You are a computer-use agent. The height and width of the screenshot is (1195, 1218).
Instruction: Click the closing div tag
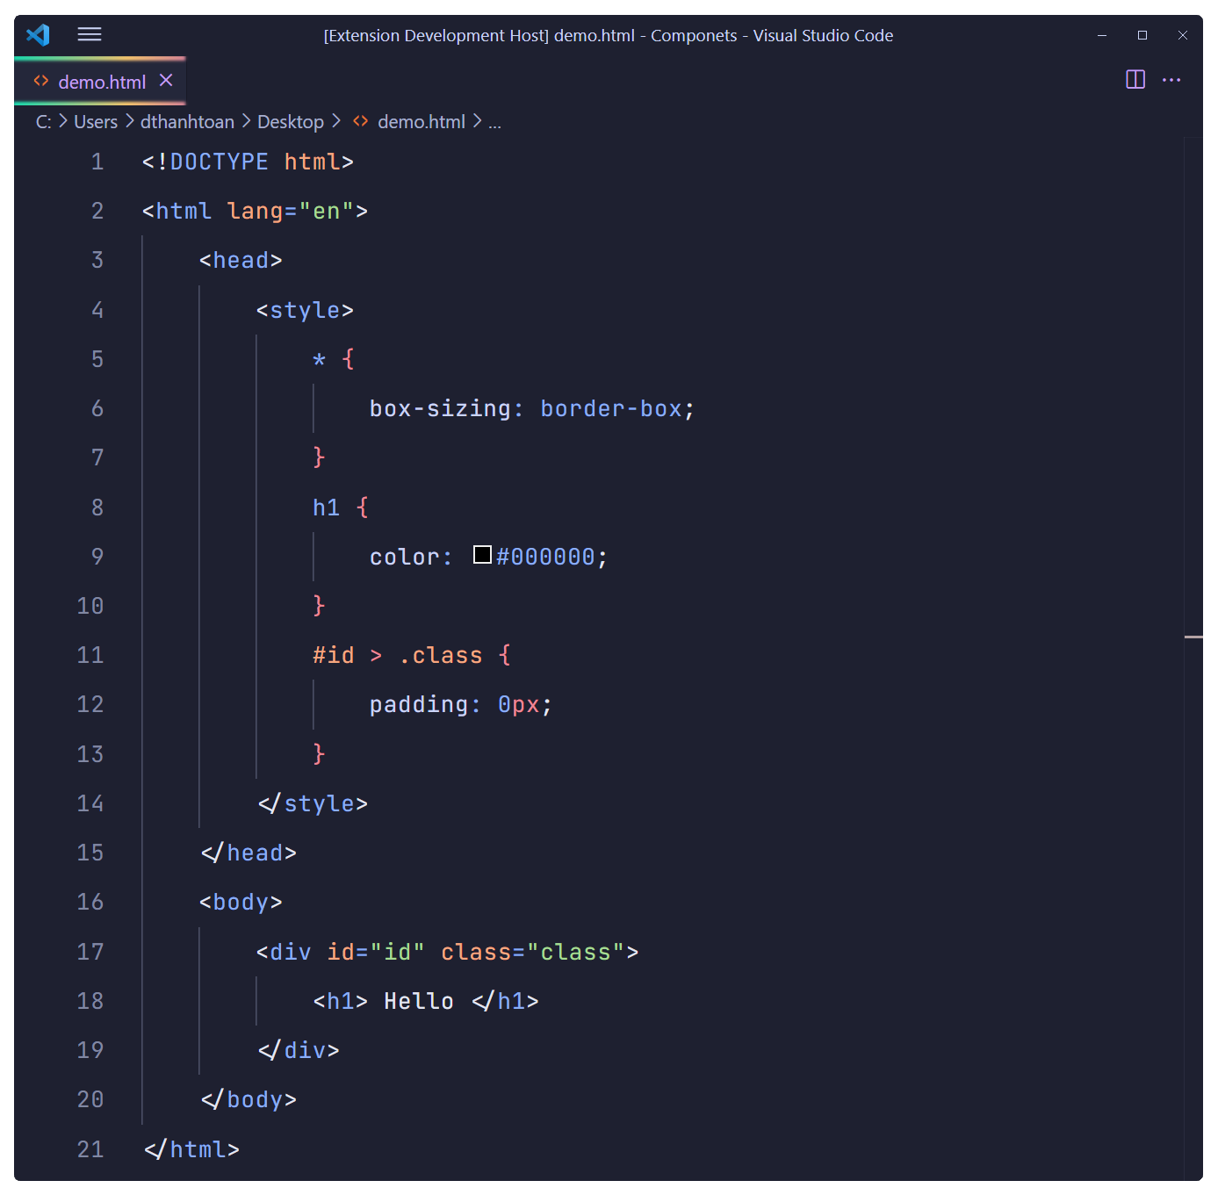pyautogui.click(x=299, y=1051)
